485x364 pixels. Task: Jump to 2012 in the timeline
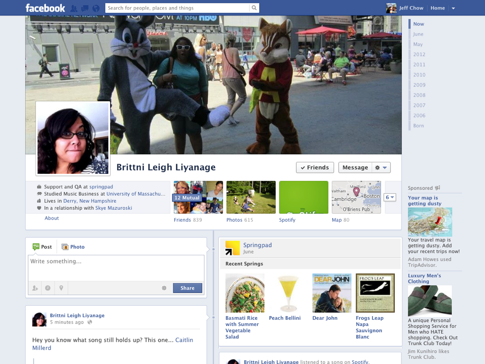tap(419, 55)
